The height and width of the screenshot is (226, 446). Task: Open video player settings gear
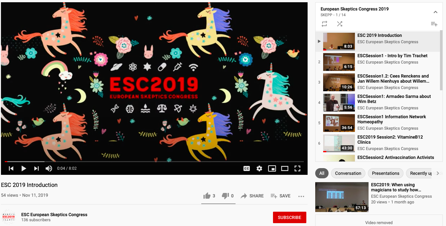[259, 168]
